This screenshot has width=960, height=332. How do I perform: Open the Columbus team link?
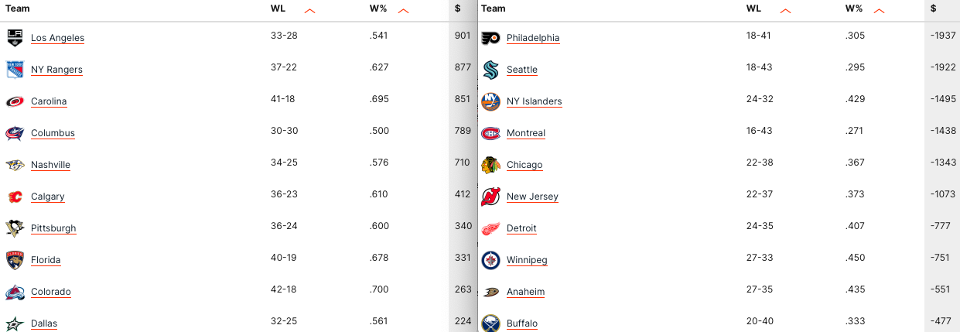[53, 133]
